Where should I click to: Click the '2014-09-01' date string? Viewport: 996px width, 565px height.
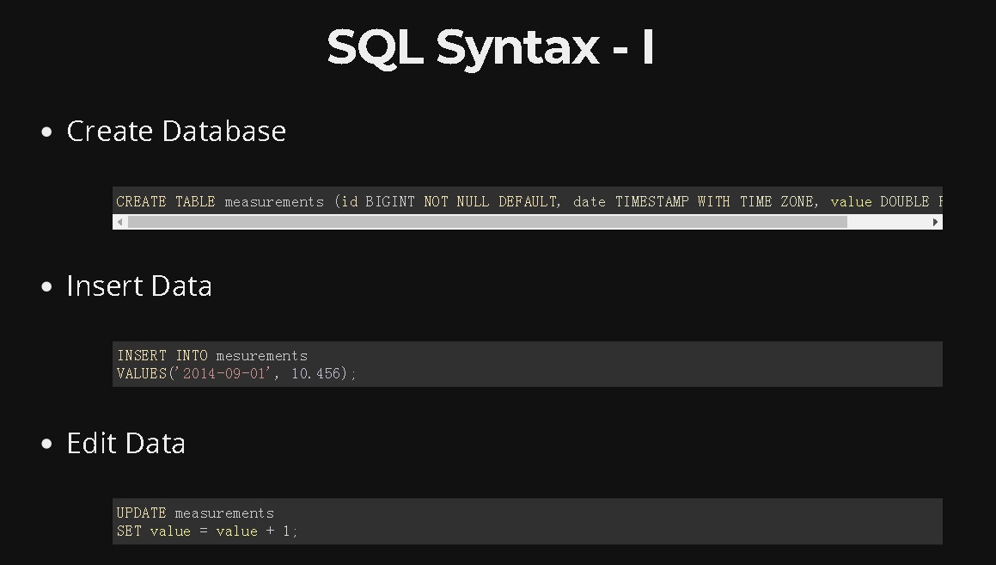click(224, 374)
